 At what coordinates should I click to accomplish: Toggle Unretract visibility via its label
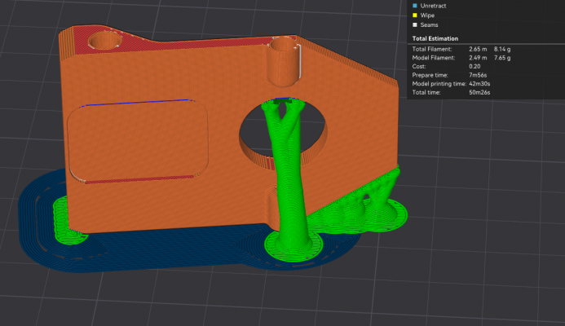click(435, 5)
